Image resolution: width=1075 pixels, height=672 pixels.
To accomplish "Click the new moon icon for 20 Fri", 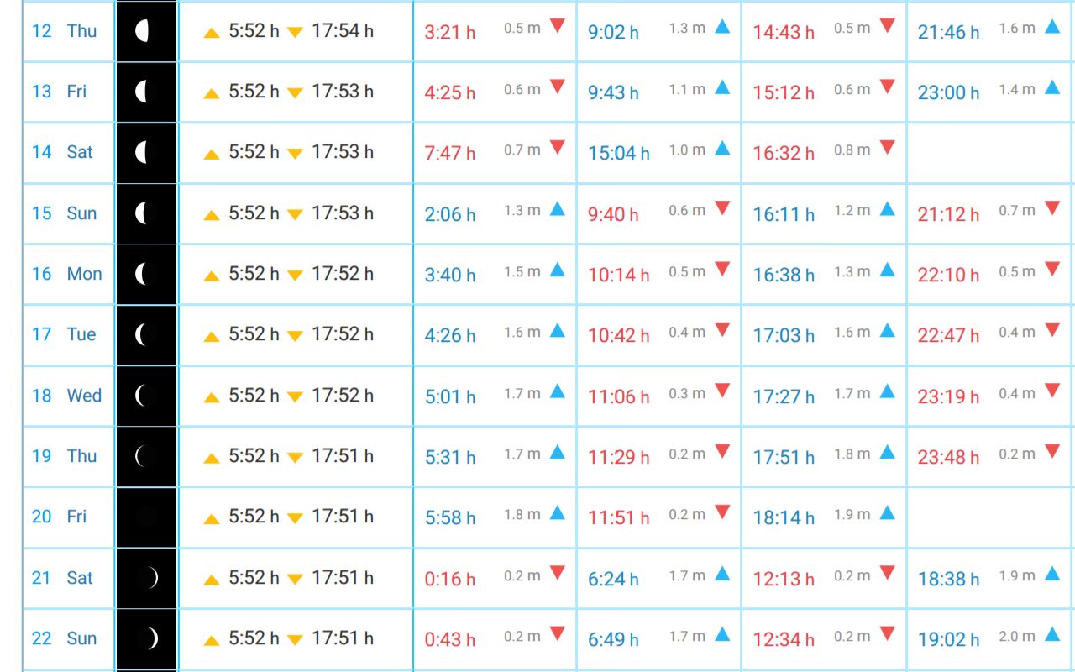I will coord(146,517).
